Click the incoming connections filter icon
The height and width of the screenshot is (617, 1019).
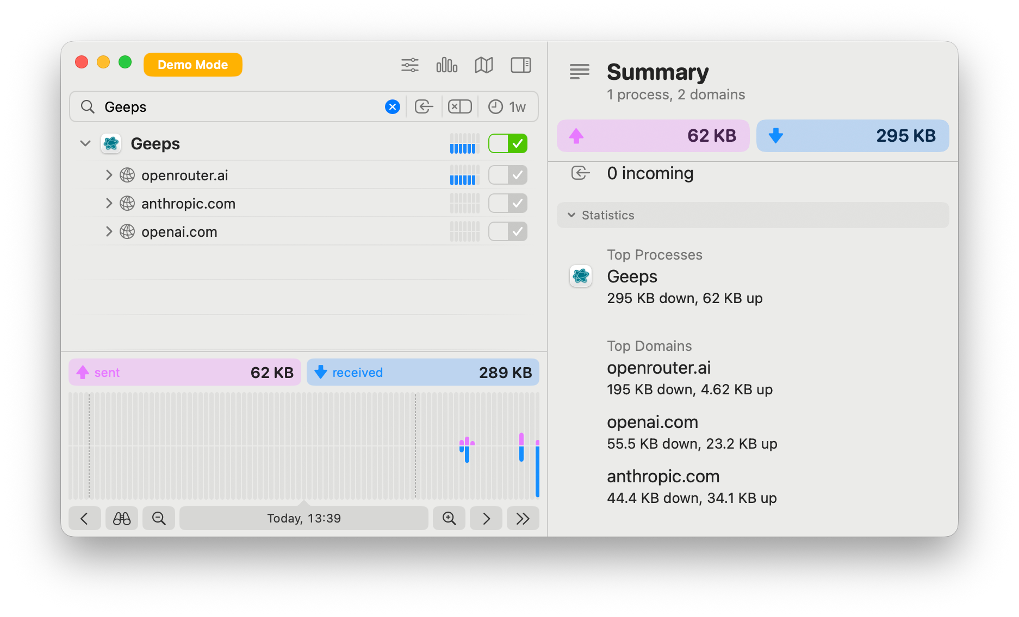coord(424,107)
